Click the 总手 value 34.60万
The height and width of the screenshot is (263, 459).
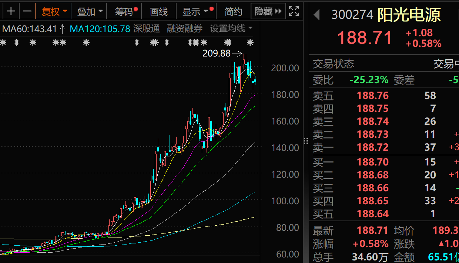tap(371, 257)
